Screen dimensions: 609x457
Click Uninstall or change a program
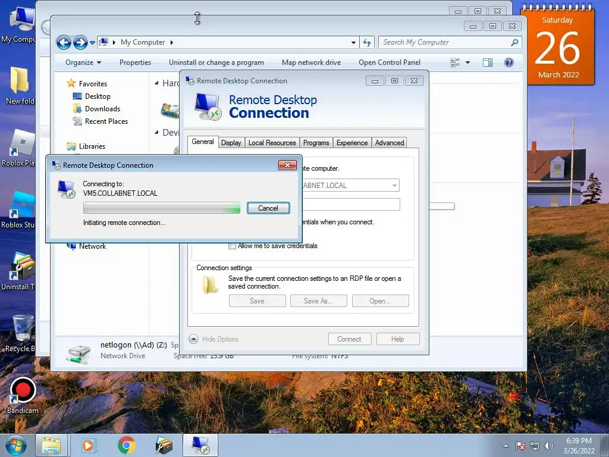point(216,62)
